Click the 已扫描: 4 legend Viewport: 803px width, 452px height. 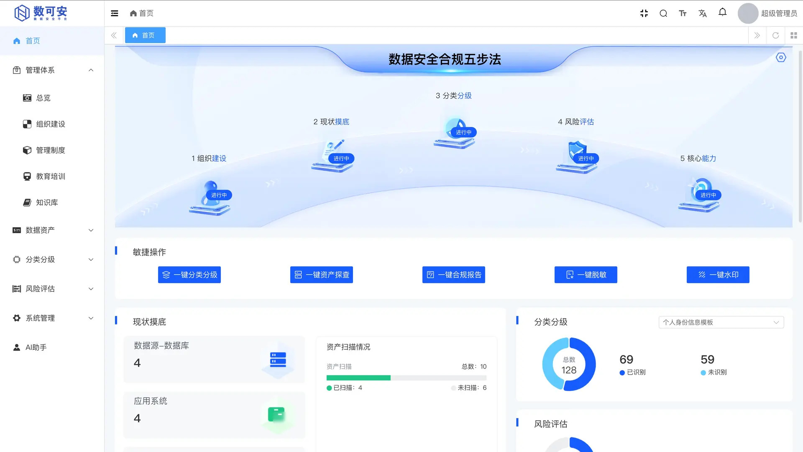(x=344, y=388)
